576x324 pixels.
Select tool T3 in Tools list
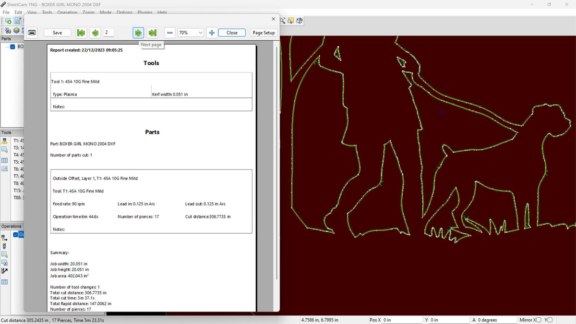(x=18, y=148)
